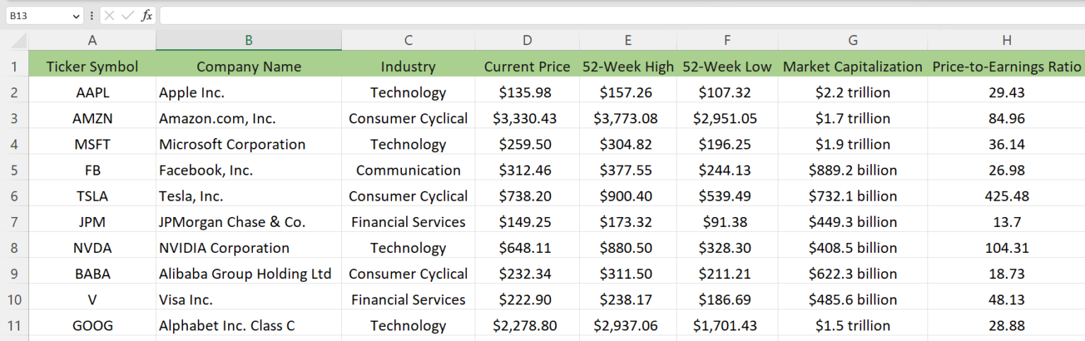Click the '52-Week Low' header cell
1085x341 pixels.
click(x=728, y=67)
